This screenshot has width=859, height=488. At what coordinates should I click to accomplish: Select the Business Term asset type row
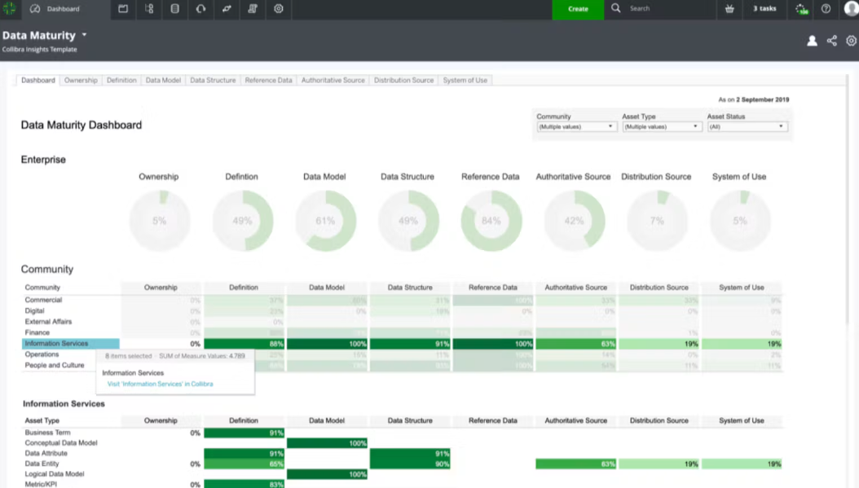[402, 433]
